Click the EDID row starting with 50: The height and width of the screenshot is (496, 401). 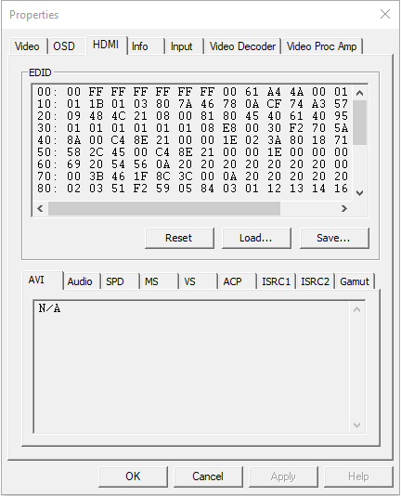pos(192,152)
